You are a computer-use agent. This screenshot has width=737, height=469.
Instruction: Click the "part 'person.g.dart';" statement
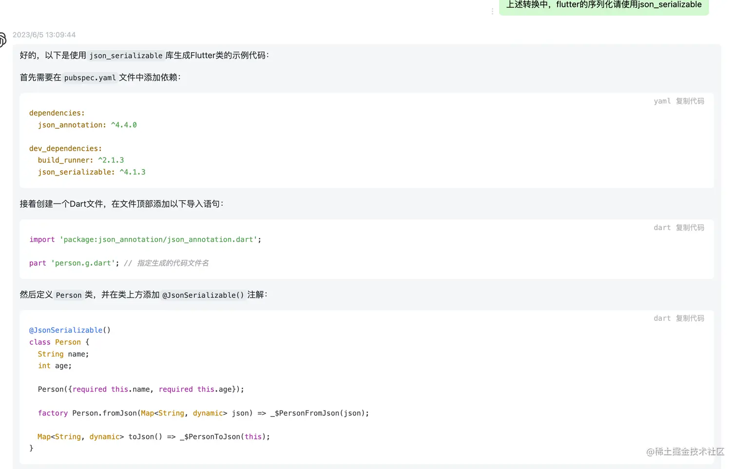(74, 263)
